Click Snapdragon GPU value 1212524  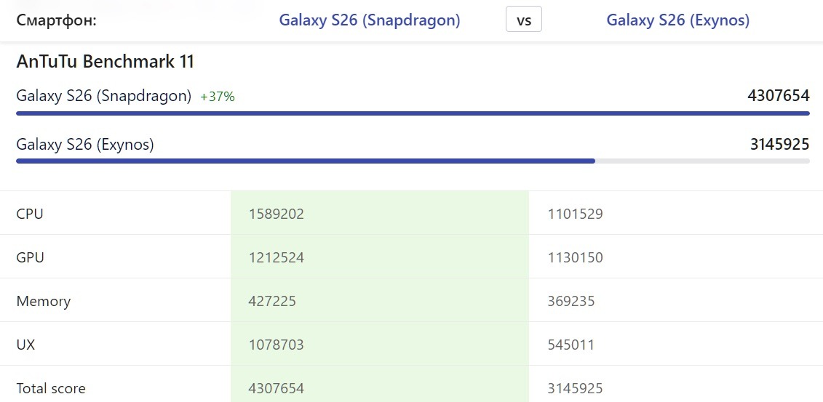[276, 257]
